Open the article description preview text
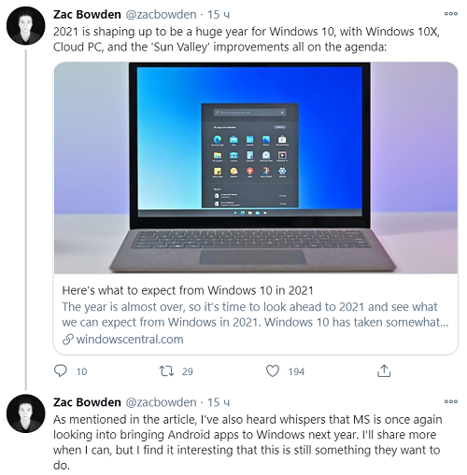The height and width of the screenshot is (475, 467). [255, 314]
